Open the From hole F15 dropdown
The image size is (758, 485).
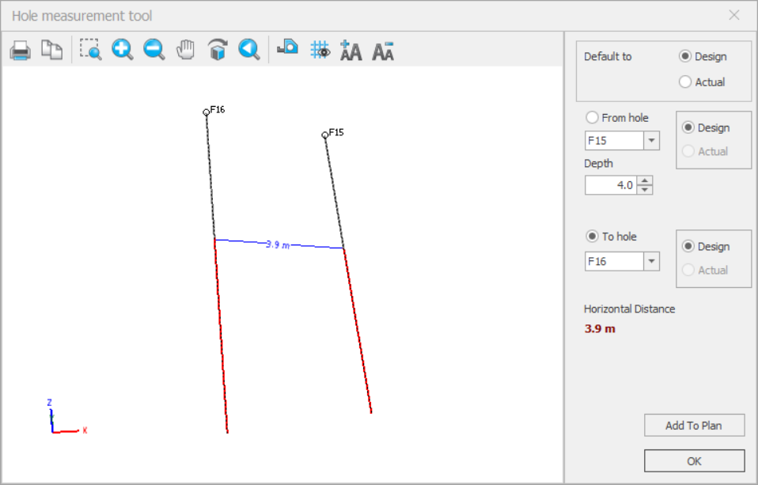click(652, 141)
